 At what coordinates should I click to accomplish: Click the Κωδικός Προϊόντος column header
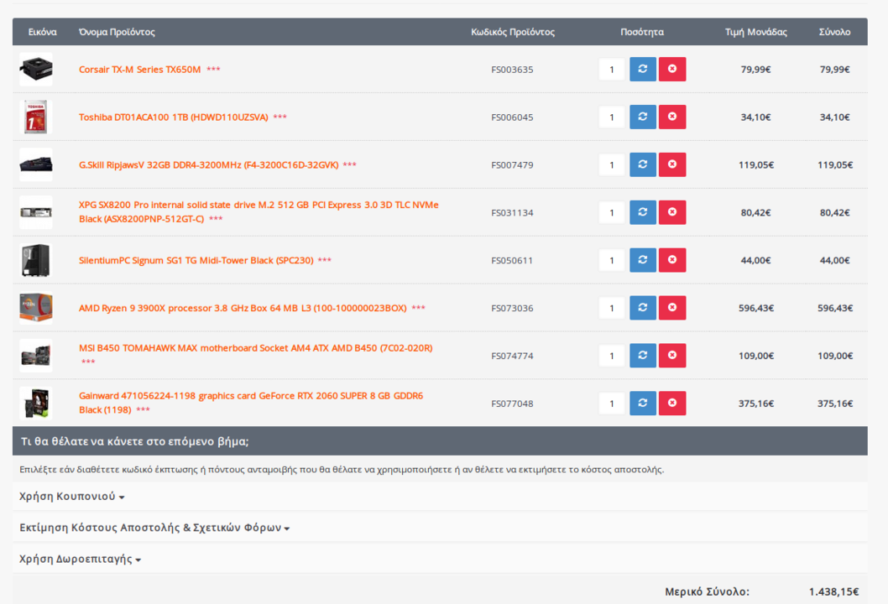(x=513, y=32)
